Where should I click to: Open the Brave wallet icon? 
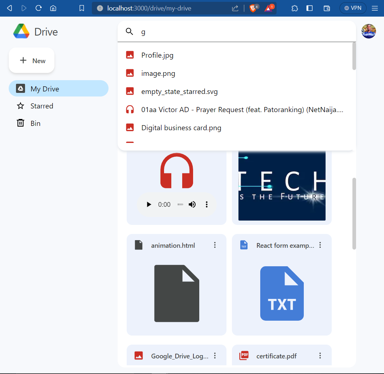click(327, 8)
